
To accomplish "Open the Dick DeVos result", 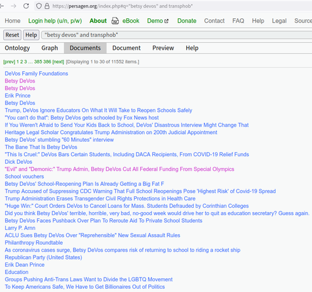I will point(18,162).
